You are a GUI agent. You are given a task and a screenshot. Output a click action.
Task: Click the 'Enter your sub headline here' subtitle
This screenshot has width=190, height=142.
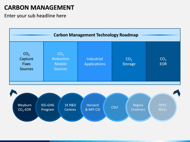point(35,16)
